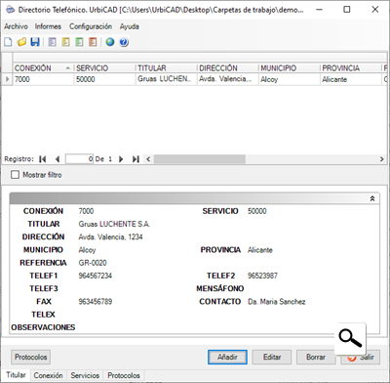
Task: Click the Registro number input field
Action: point(80,159)
